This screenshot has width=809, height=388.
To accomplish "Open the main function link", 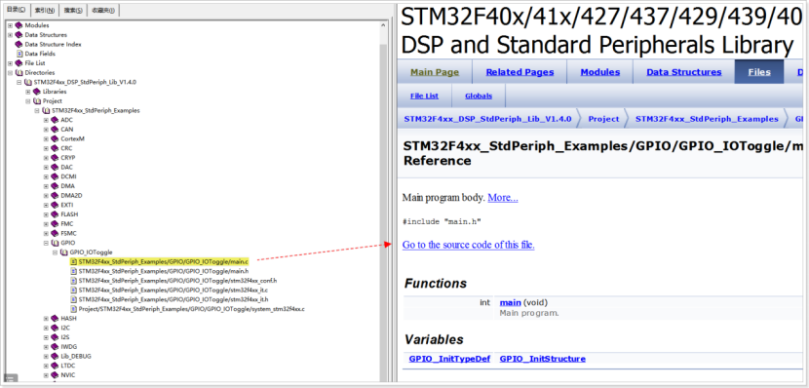I will tap(511, 303).
